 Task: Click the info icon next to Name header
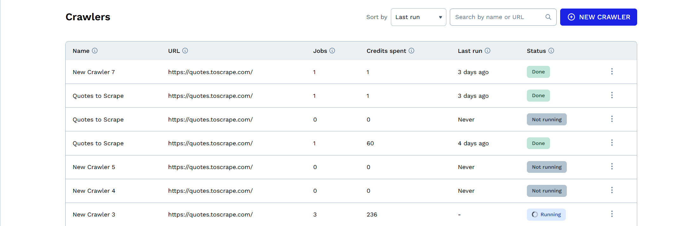click(x=95, y=51)
